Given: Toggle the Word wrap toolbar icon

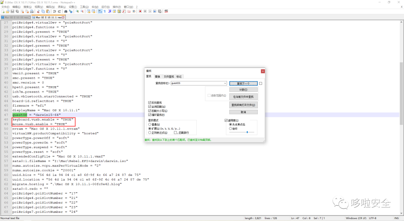Looking at the screenshot, I should (100, 11).
